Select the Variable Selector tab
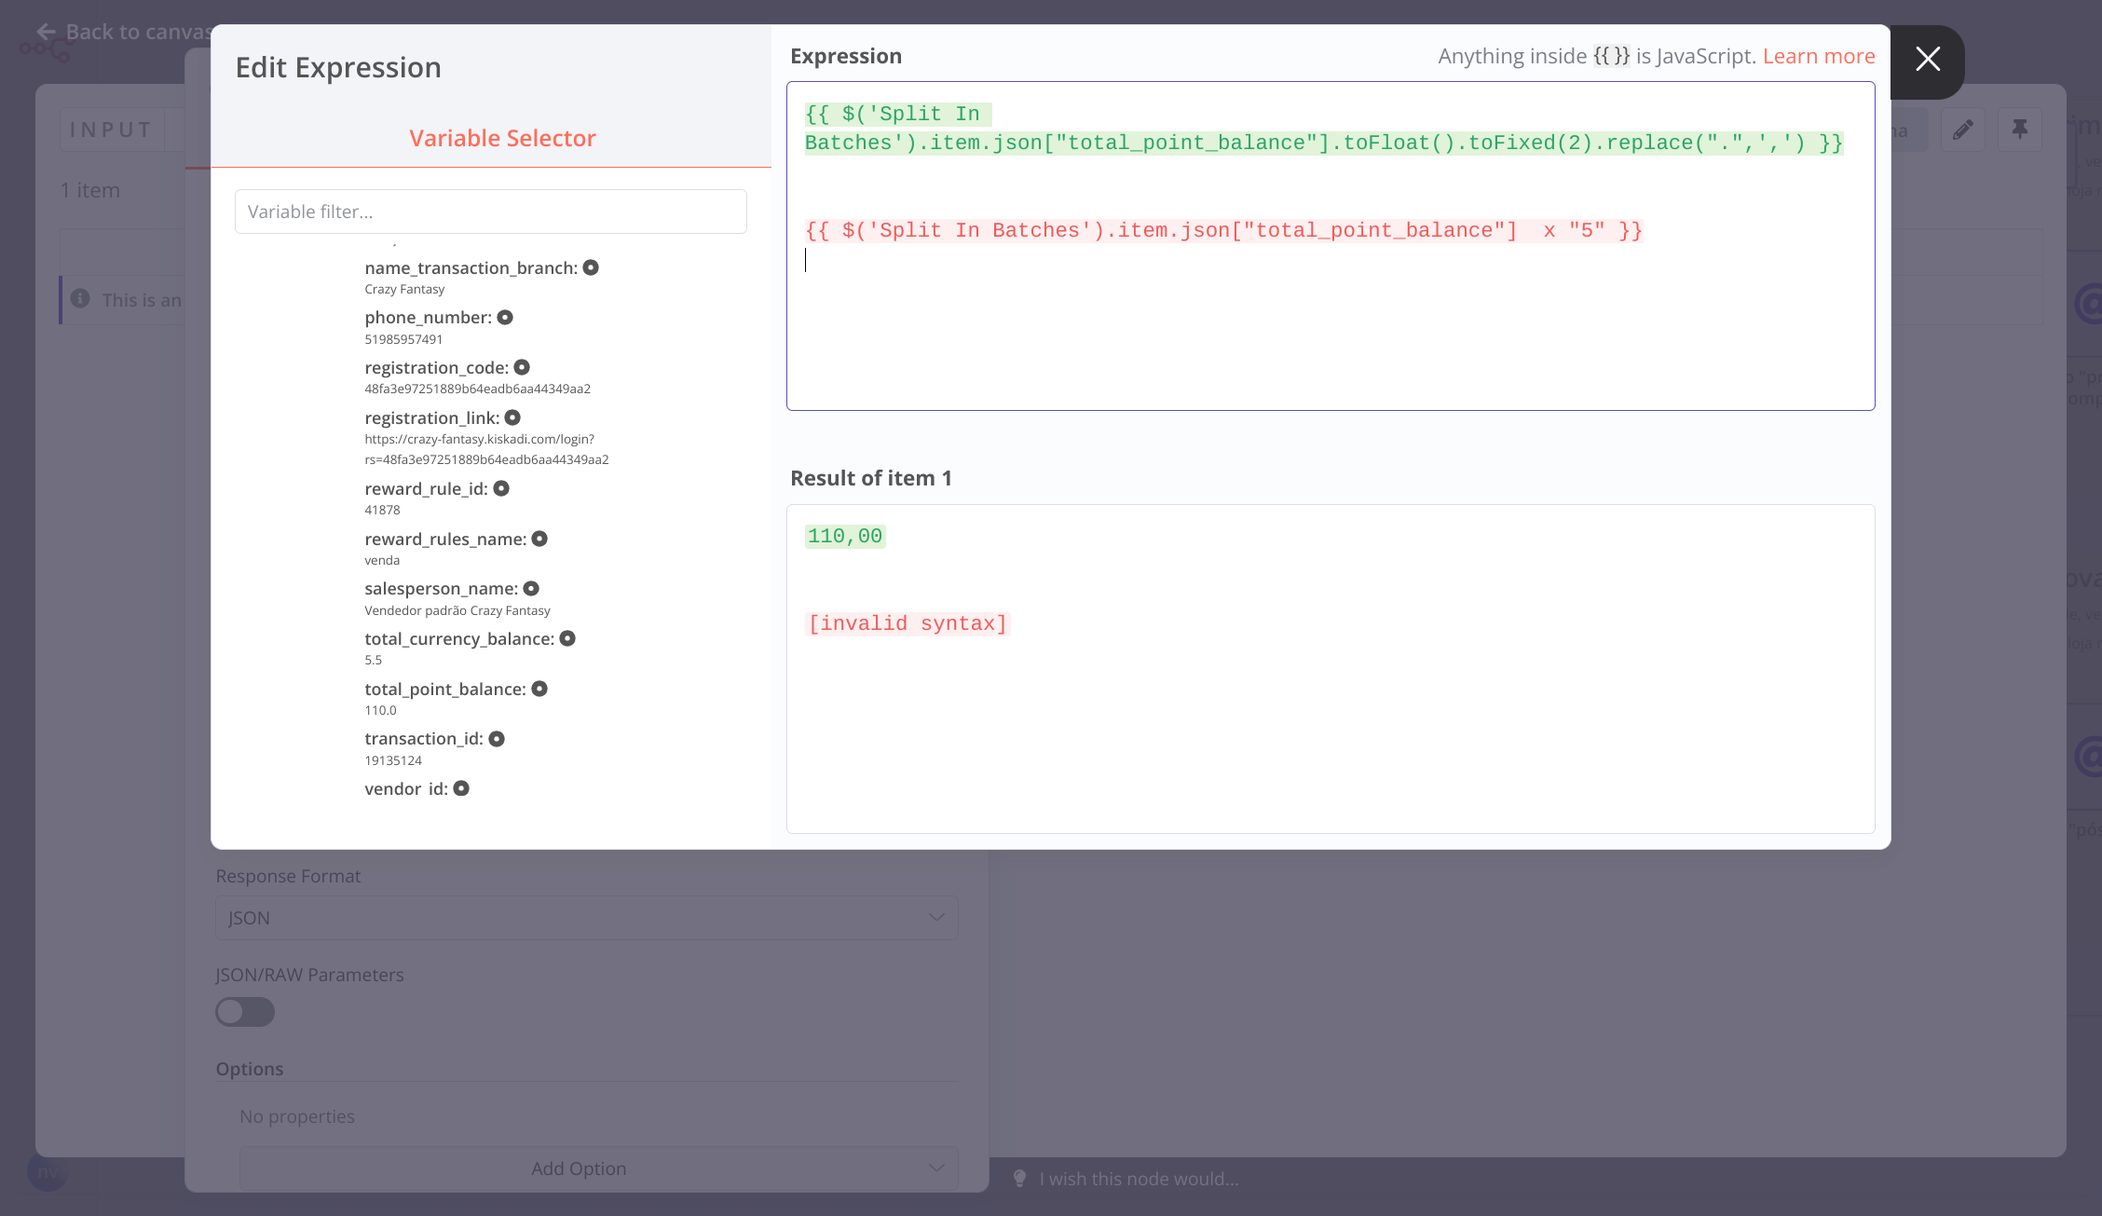 502,138
